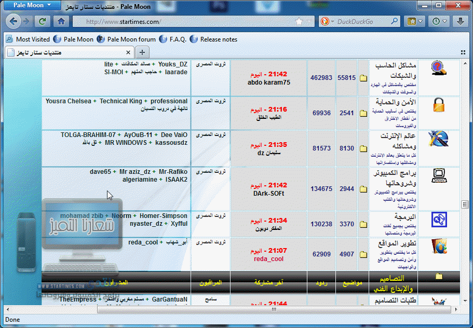The width and height of the screenshot is (473, 328).
Task: Click the folder icon in the 2541 row
Action: click(x=363, y=113)
